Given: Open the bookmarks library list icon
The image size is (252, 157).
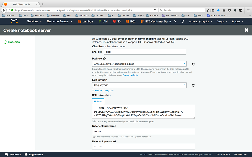Looking at the screenshot, I should (213, 10).
